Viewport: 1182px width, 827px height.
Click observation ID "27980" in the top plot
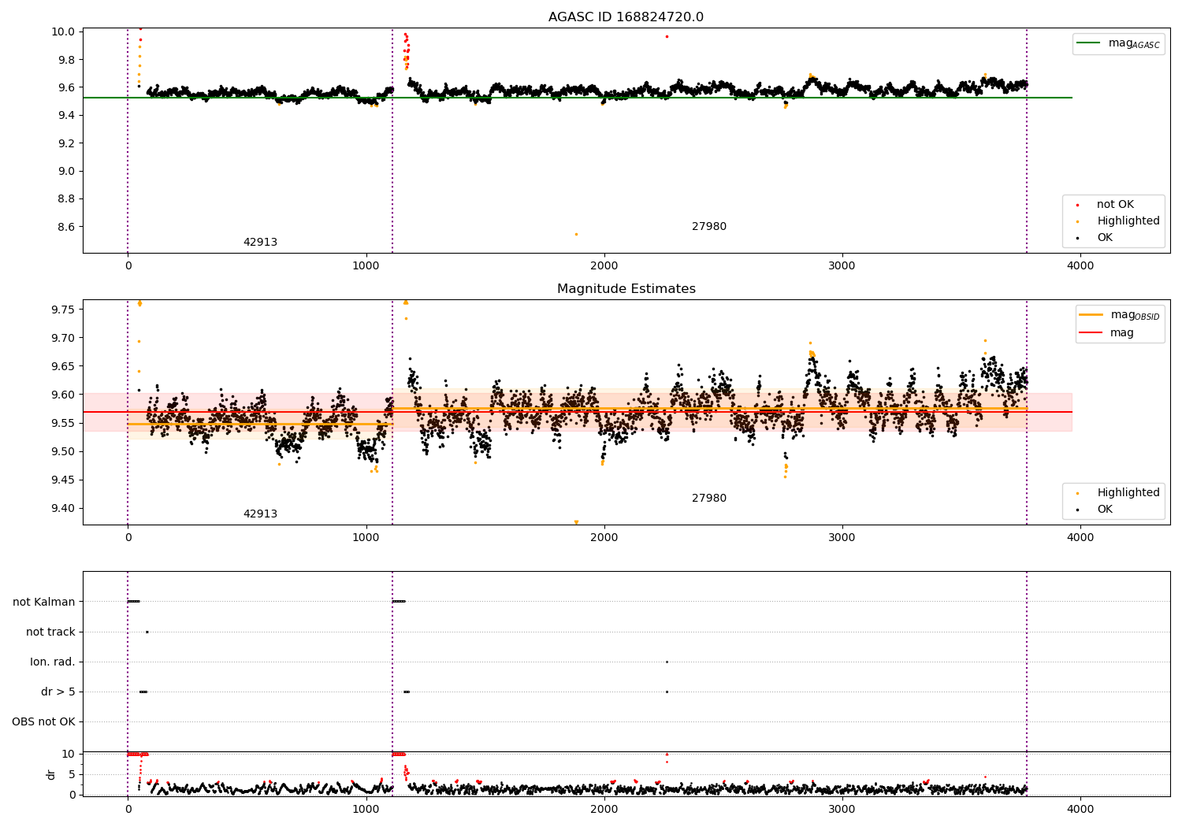[x=709, y=227]
